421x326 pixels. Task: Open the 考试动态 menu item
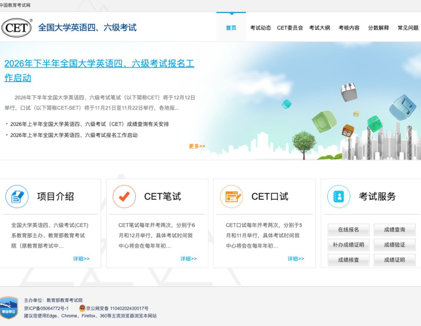pyautogui.click(x=260, y=28)
